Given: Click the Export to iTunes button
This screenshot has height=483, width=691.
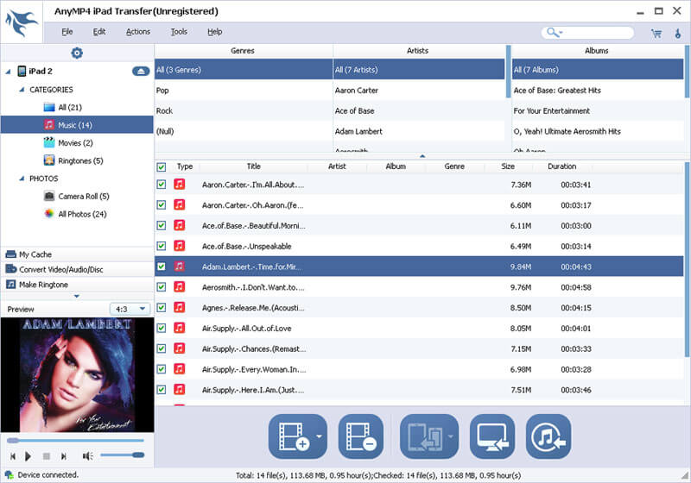Looking at the screenshot, I should (x=548, y=436).
